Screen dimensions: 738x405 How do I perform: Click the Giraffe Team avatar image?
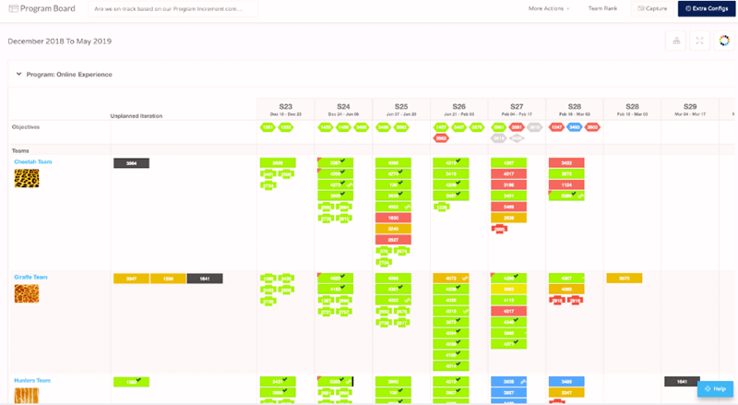tap(26, 293)
